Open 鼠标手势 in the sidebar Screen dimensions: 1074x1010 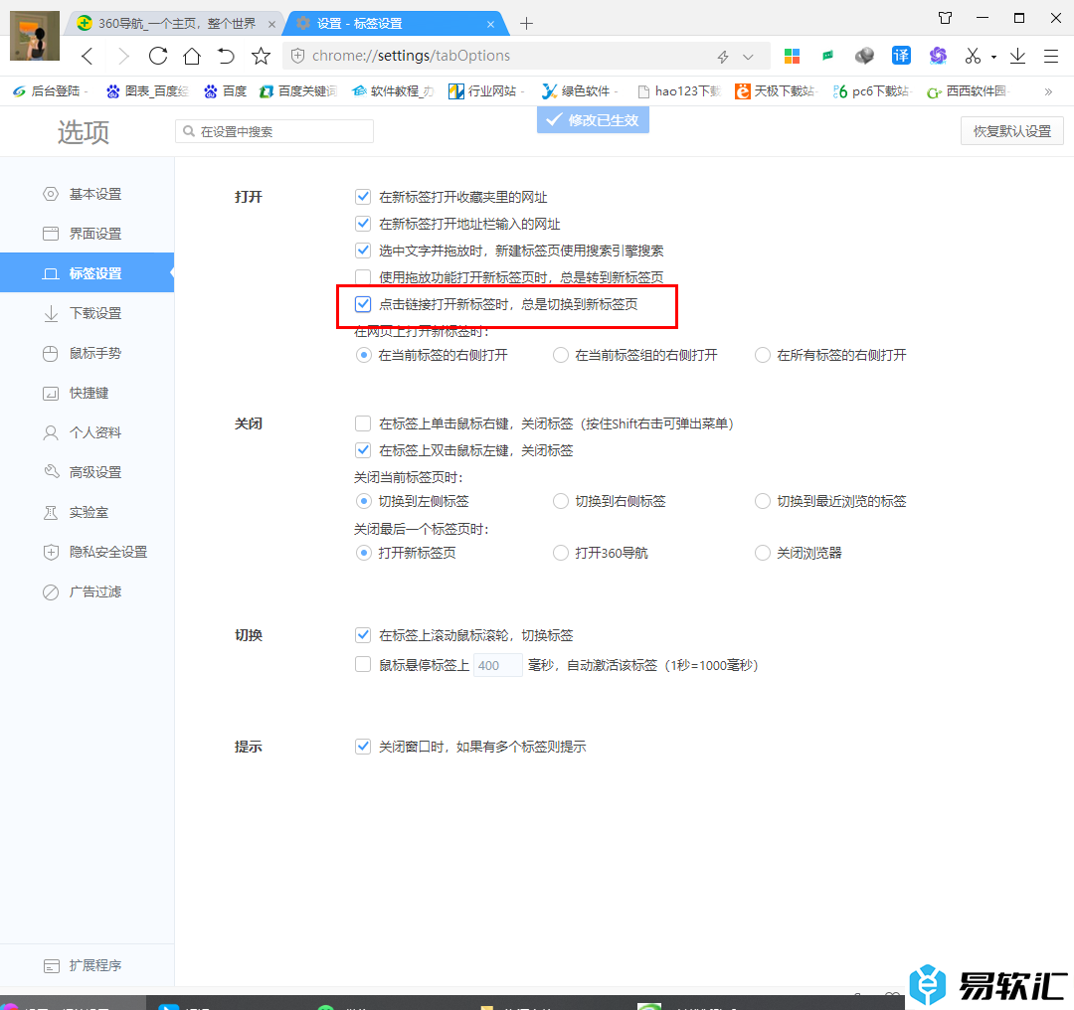pyautogui.click(x=87, y=353)
